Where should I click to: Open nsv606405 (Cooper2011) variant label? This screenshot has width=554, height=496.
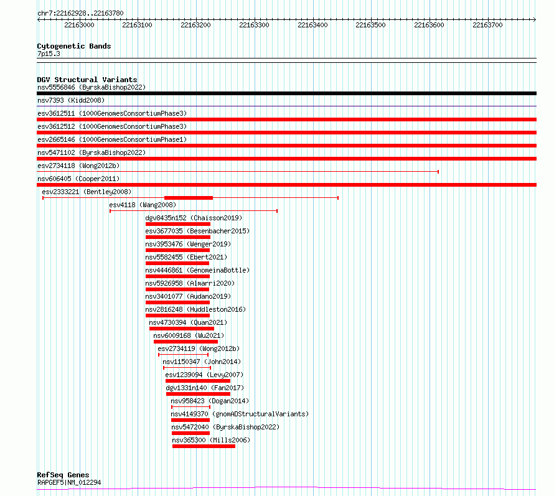point(78,179)
